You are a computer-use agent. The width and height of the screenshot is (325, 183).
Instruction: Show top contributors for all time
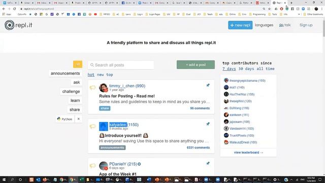click(x=265, y=69)
